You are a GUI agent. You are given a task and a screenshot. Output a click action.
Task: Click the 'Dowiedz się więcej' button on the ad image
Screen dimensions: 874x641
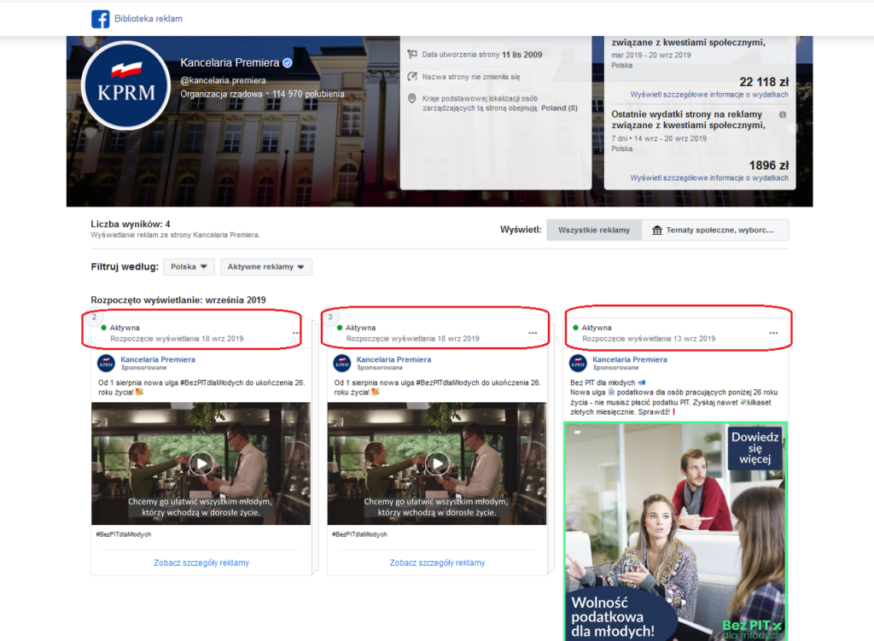pos(755,448)
